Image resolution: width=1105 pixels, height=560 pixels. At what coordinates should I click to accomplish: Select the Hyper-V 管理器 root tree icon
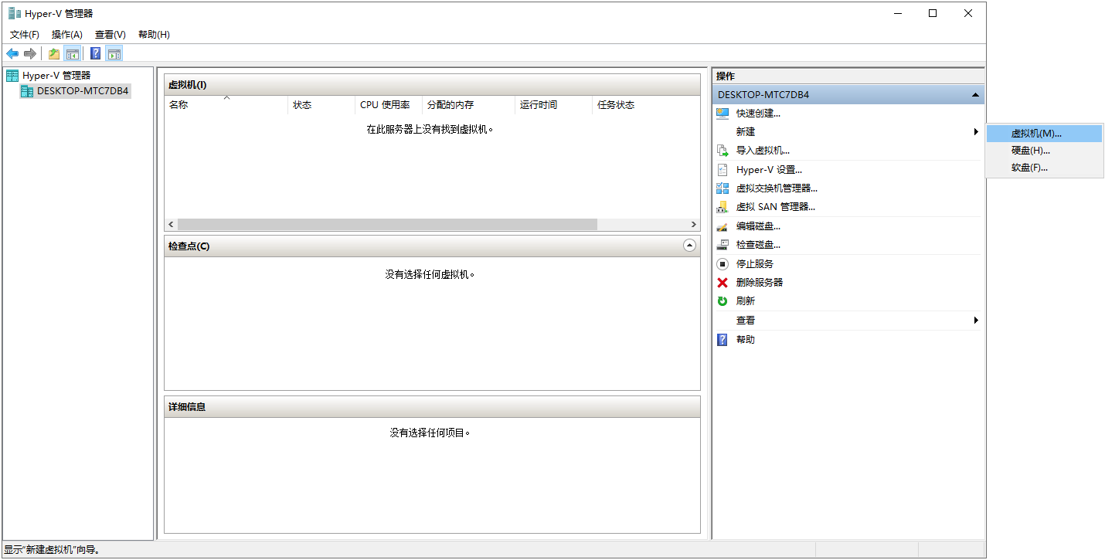[x=12, y=76]
